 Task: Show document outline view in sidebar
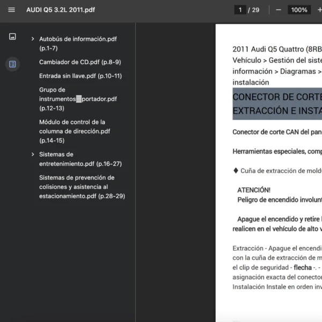(x=12, y=64)
